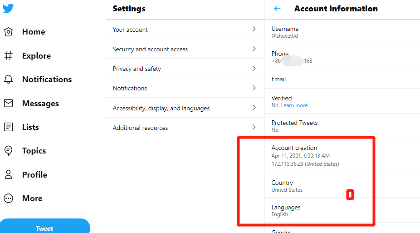The height and width of the screenshot is (233, 420).
Task: Open Accessibility, display, and languages settings
Action: [x=185, y=108]
